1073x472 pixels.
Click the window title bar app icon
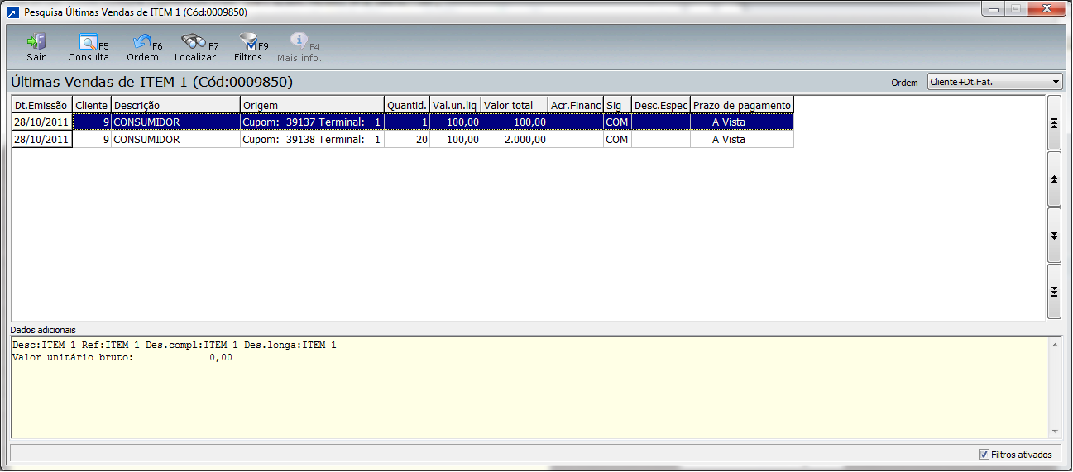[12, 12]
